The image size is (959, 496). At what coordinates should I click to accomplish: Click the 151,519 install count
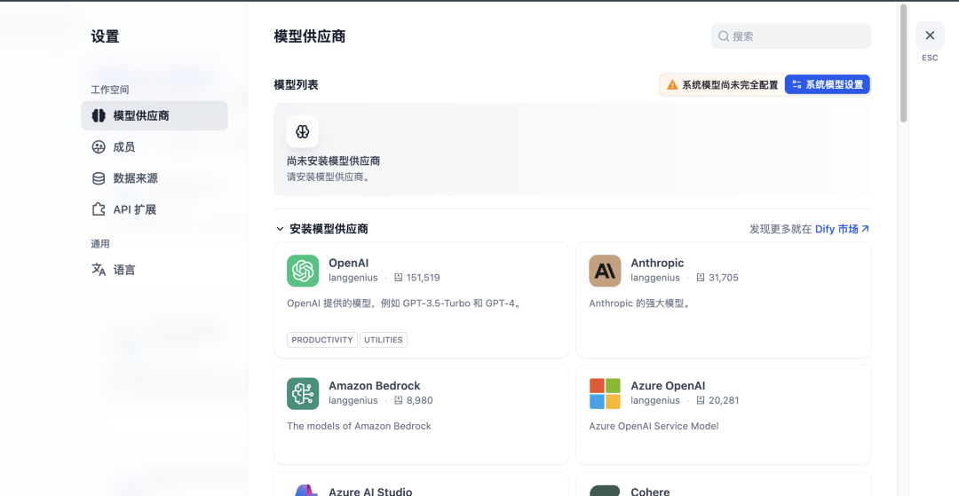424,278
